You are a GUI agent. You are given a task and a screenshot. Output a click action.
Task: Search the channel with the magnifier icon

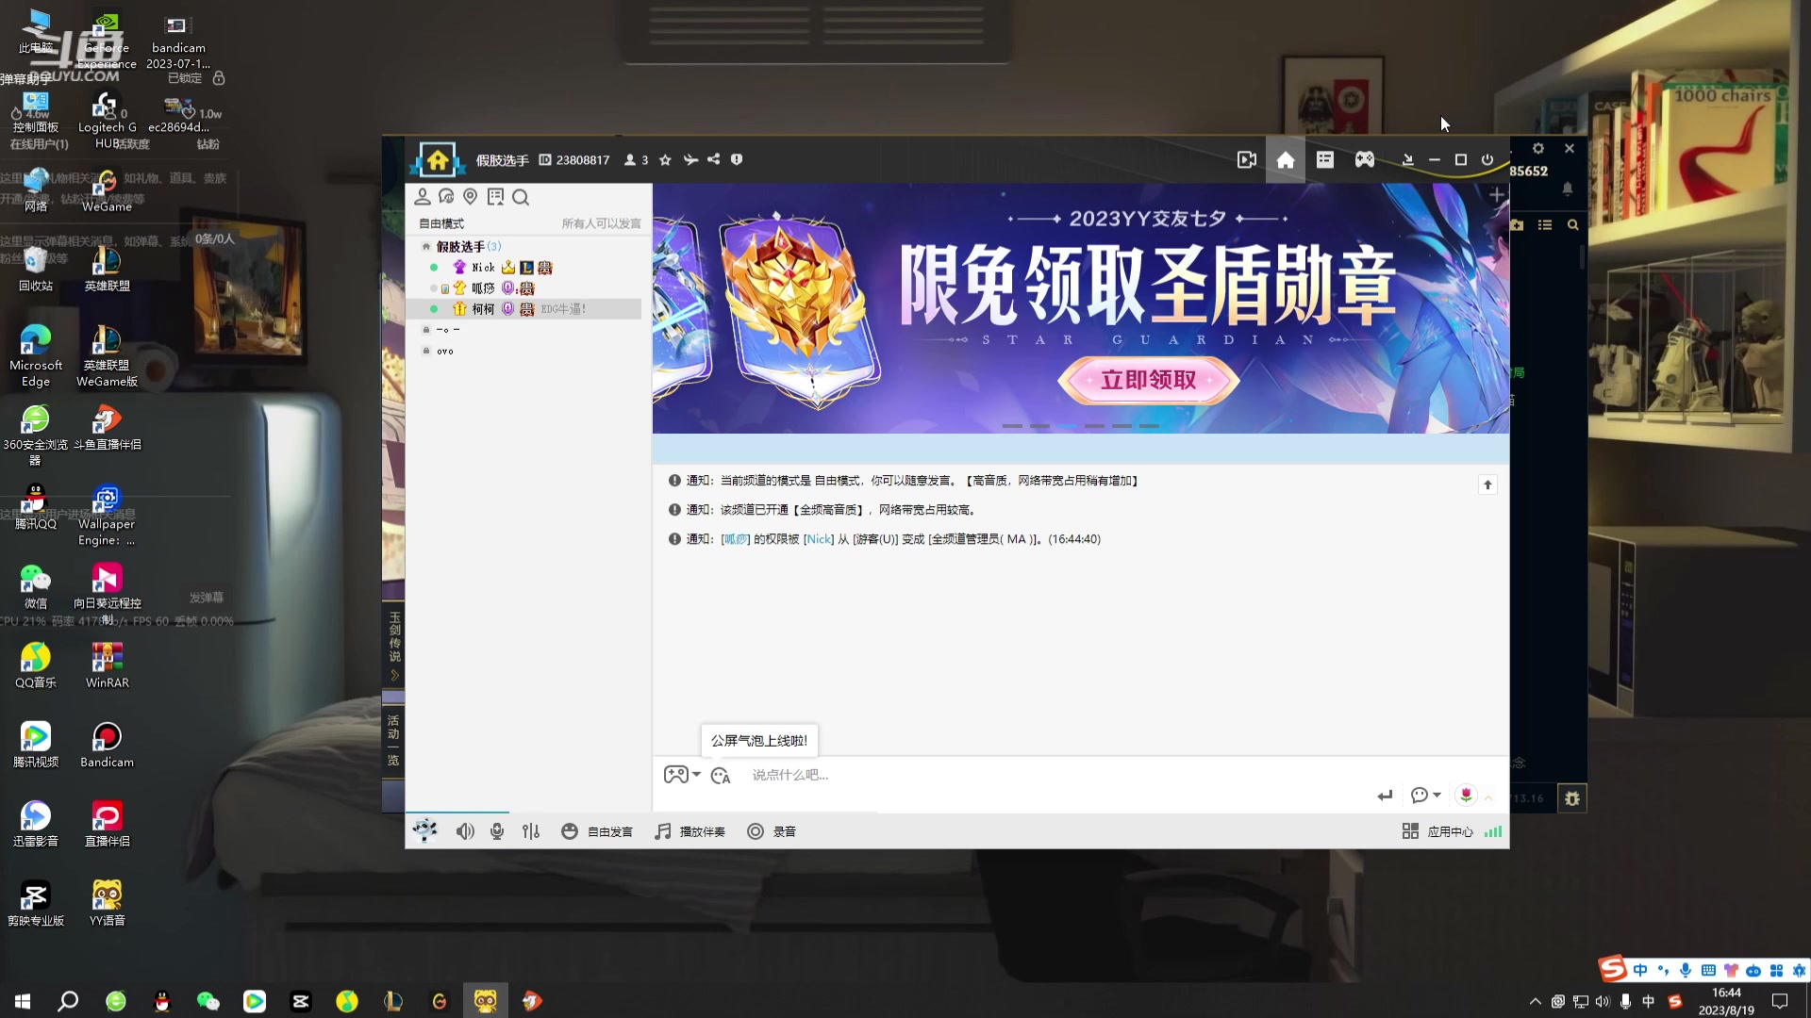pyautogui.click(x=521, y=197)
